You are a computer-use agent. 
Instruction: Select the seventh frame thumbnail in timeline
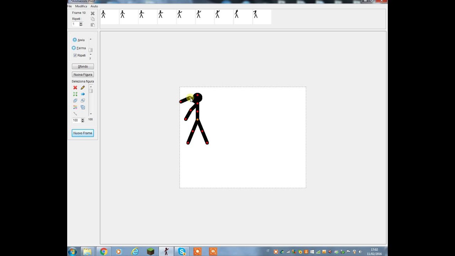click(224, 17)
